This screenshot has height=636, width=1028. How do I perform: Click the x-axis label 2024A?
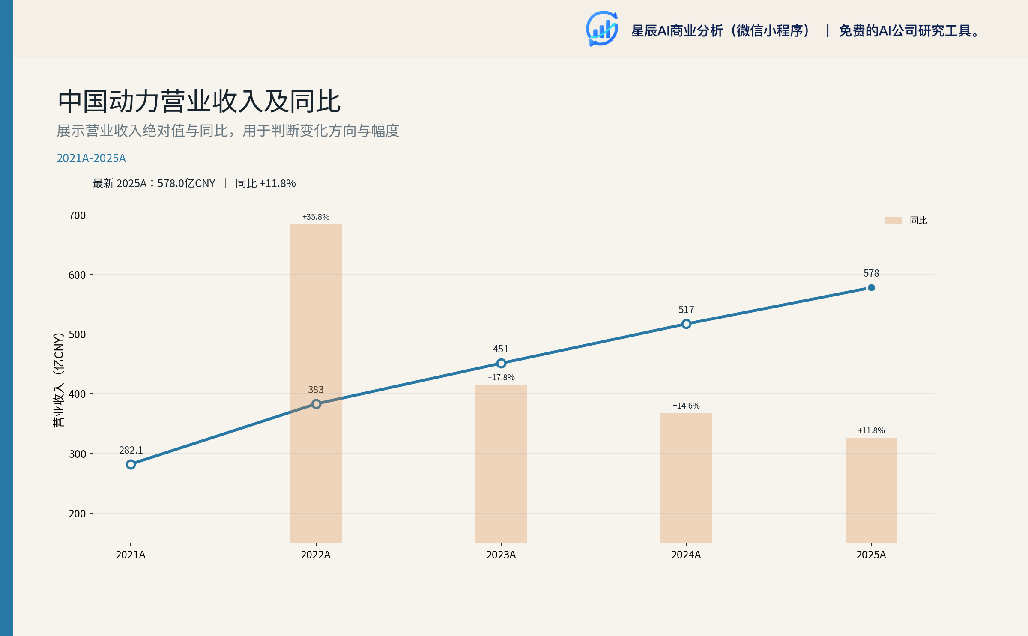coord(686,555)
